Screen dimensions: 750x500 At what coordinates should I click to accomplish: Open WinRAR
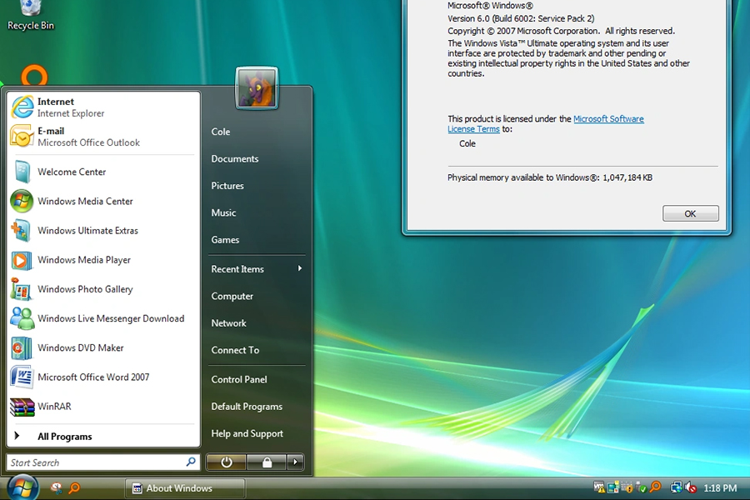(x=53, y=406)
